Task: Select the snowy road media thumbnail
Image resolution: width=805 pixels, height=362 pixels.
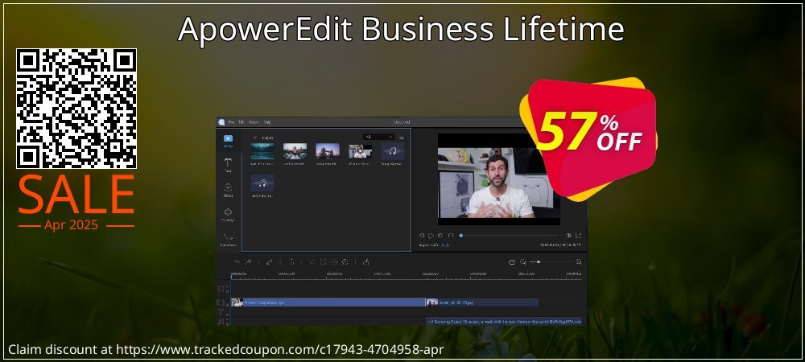Action: [295, 151]
